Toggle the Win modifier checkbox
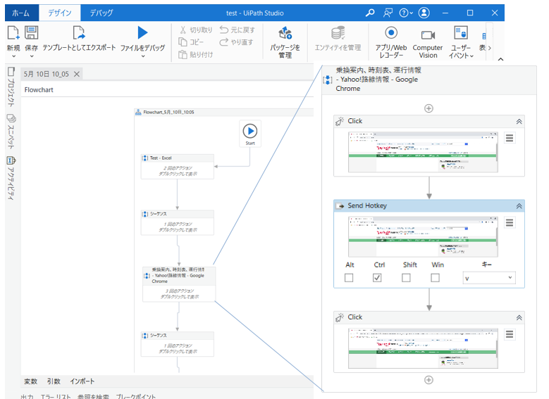 point(436,278)
